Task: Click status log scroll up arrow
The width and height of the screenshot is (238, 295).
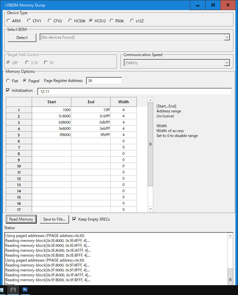Action: 230,236
